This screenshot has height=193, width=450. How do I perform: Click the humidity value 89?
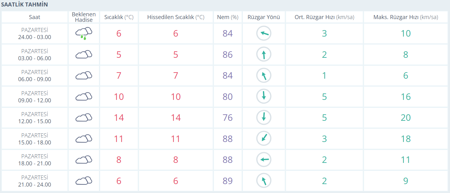(x=227, y=181)
